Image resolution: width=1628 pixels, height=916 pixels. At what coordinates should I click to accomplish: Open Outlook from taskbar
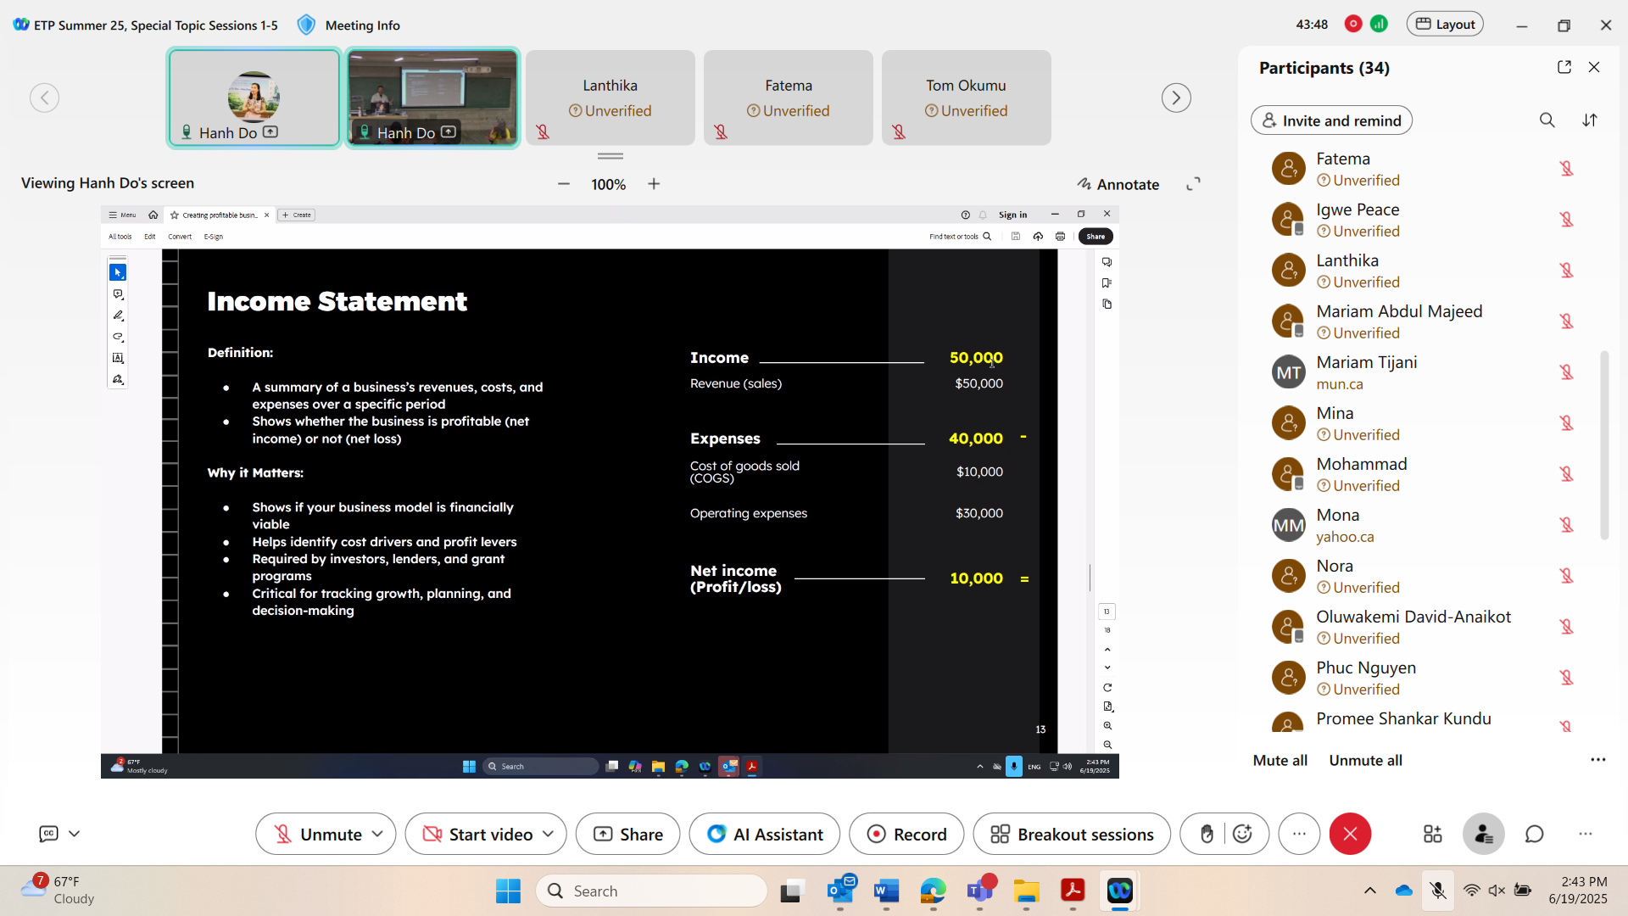tap(840, 891)
